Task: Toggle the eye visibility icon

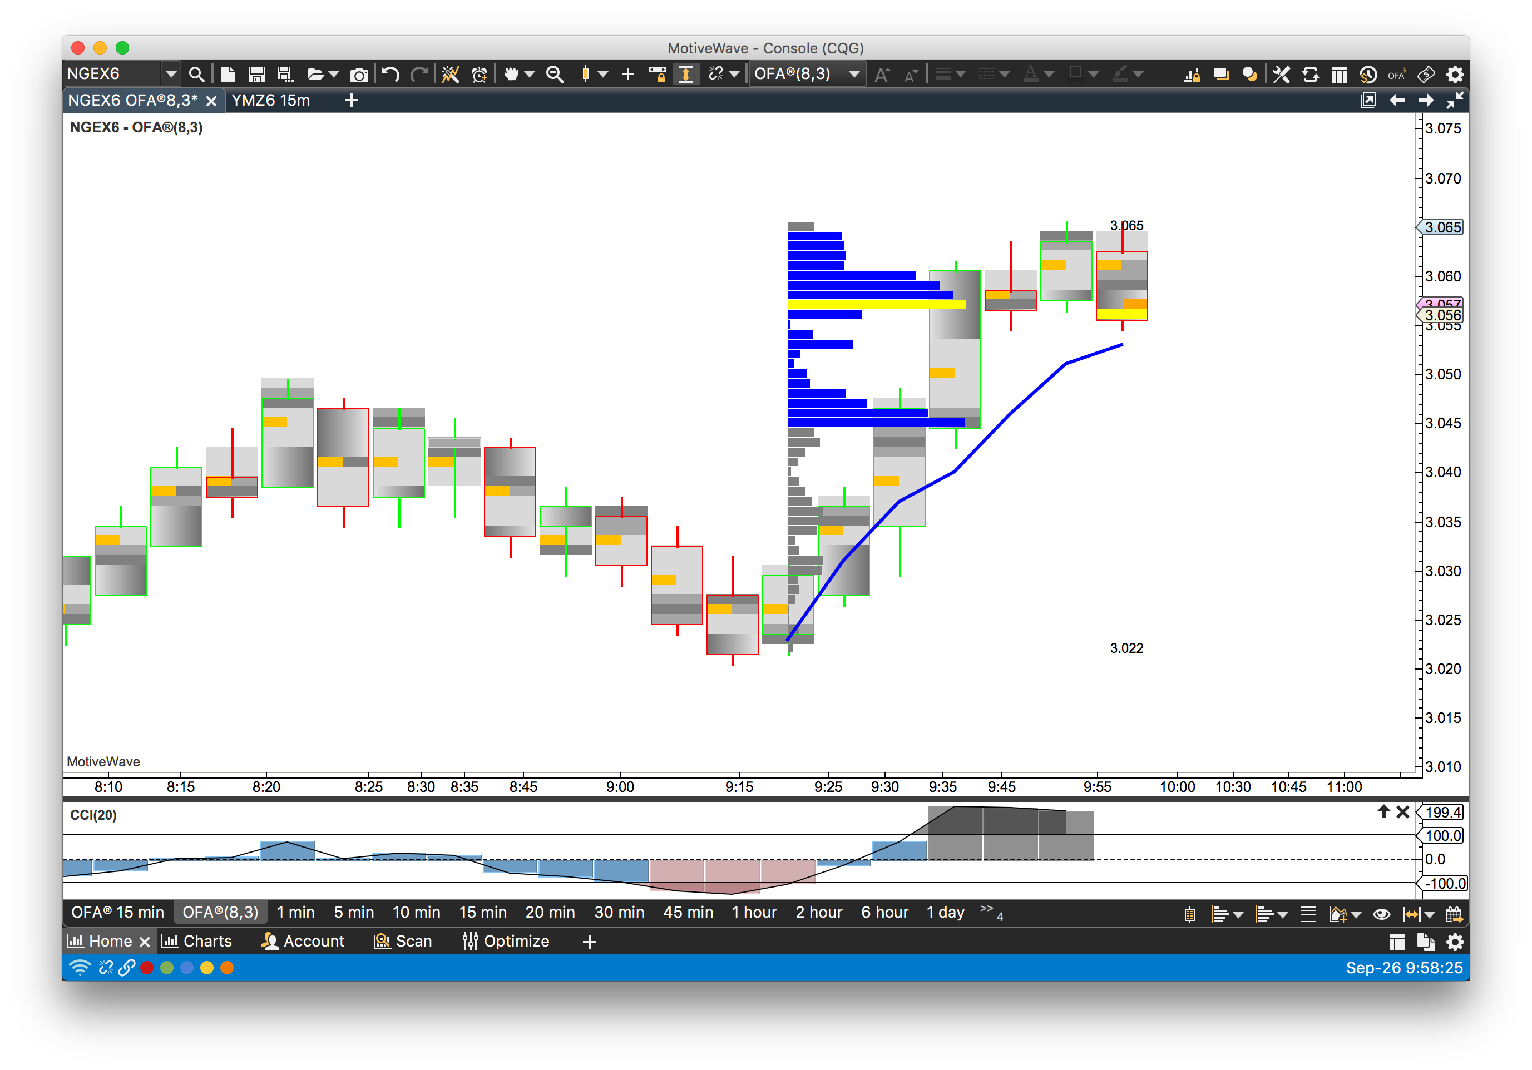Action: tap(1381, 915)
